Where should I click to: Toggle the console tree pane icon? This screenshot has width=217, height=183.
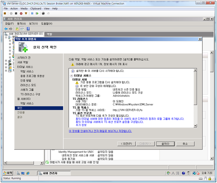[x=22, y=29]
